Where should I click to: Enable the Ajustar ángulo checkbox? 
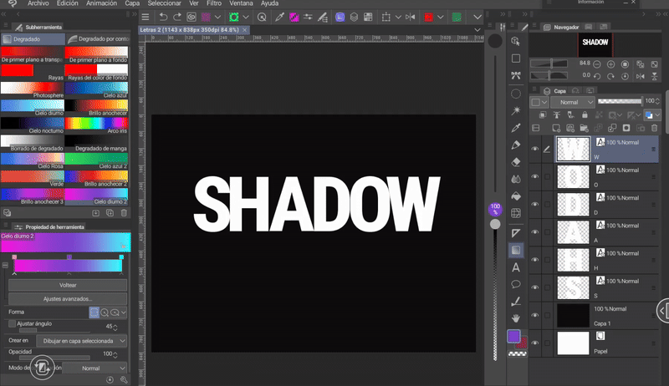tap(12, 323)
